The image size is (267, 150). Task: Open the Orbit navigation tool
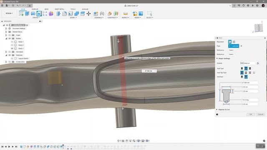(x=118, y=141)
